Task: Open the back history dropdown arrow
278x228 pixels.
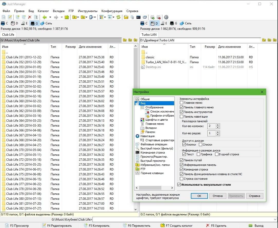Action: tap(50, 17)
